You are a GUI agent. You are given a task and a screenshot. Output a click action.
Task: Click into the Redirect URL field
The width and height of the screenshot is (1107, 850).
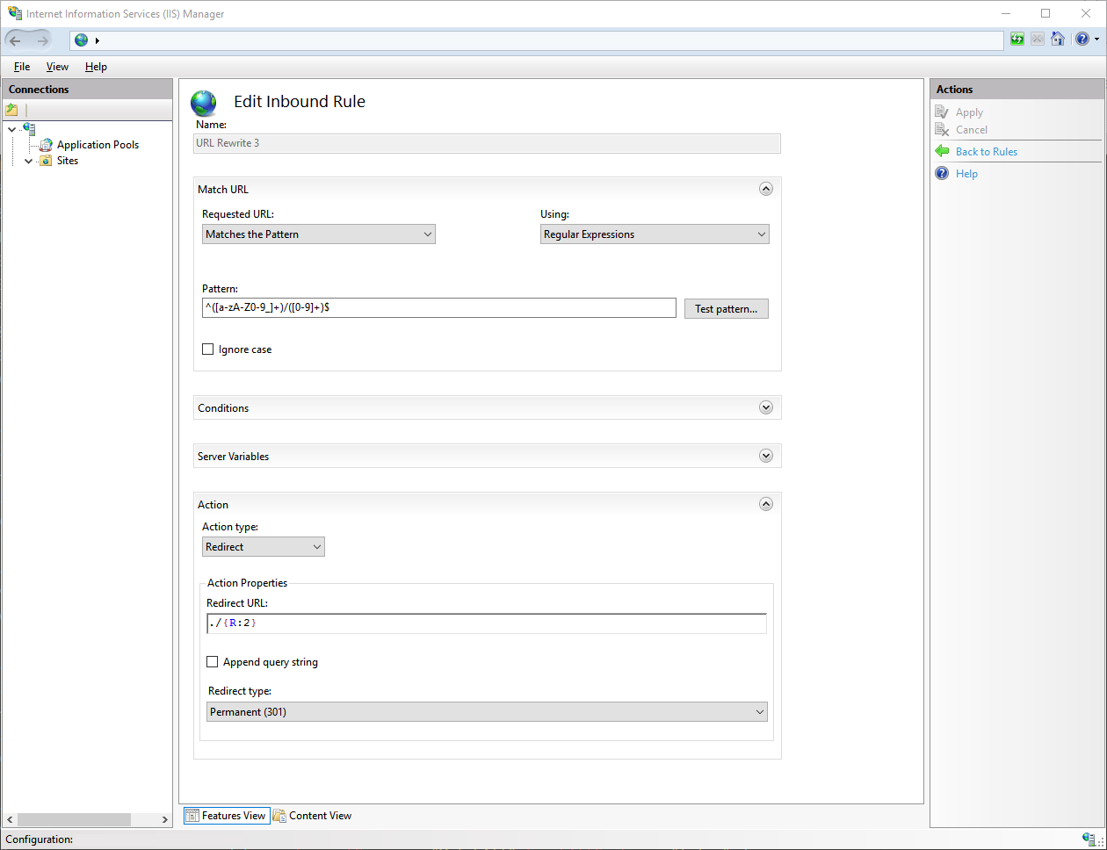pos(487,623)
